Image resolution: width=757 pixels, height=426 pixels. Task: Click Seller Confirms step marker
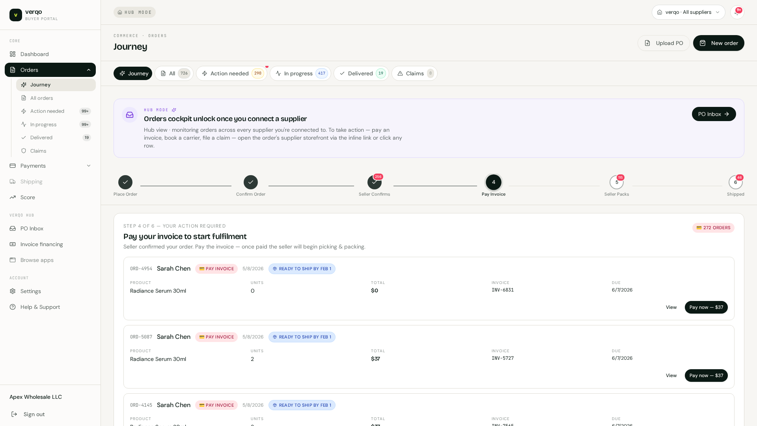point(375,182)
